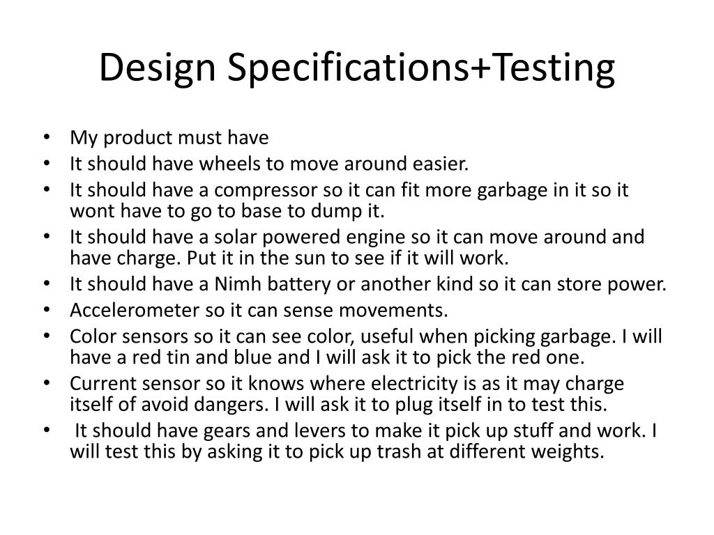Click the word 'Design' in the title
Image resolution: width=714 pixels, height=535 pixels.
(157, 68)
